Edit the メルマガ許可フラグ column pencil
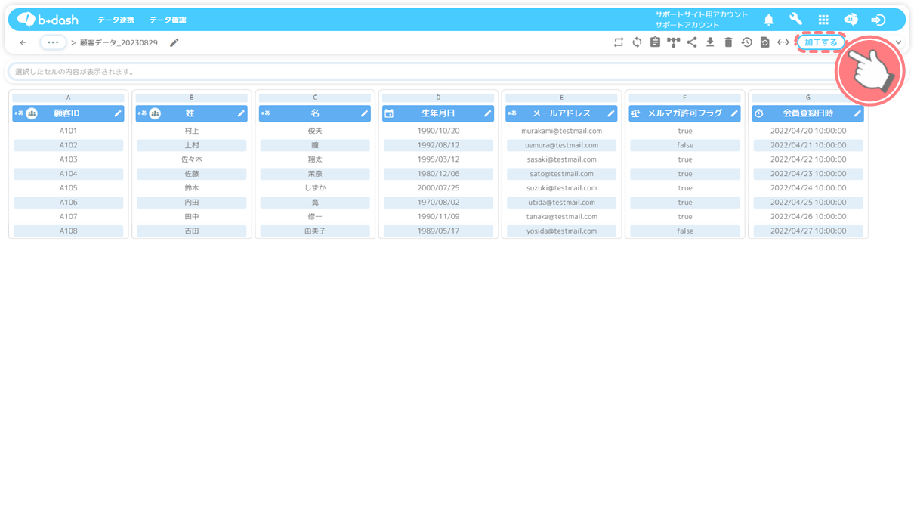914x514 pixels. coord(733,113)
